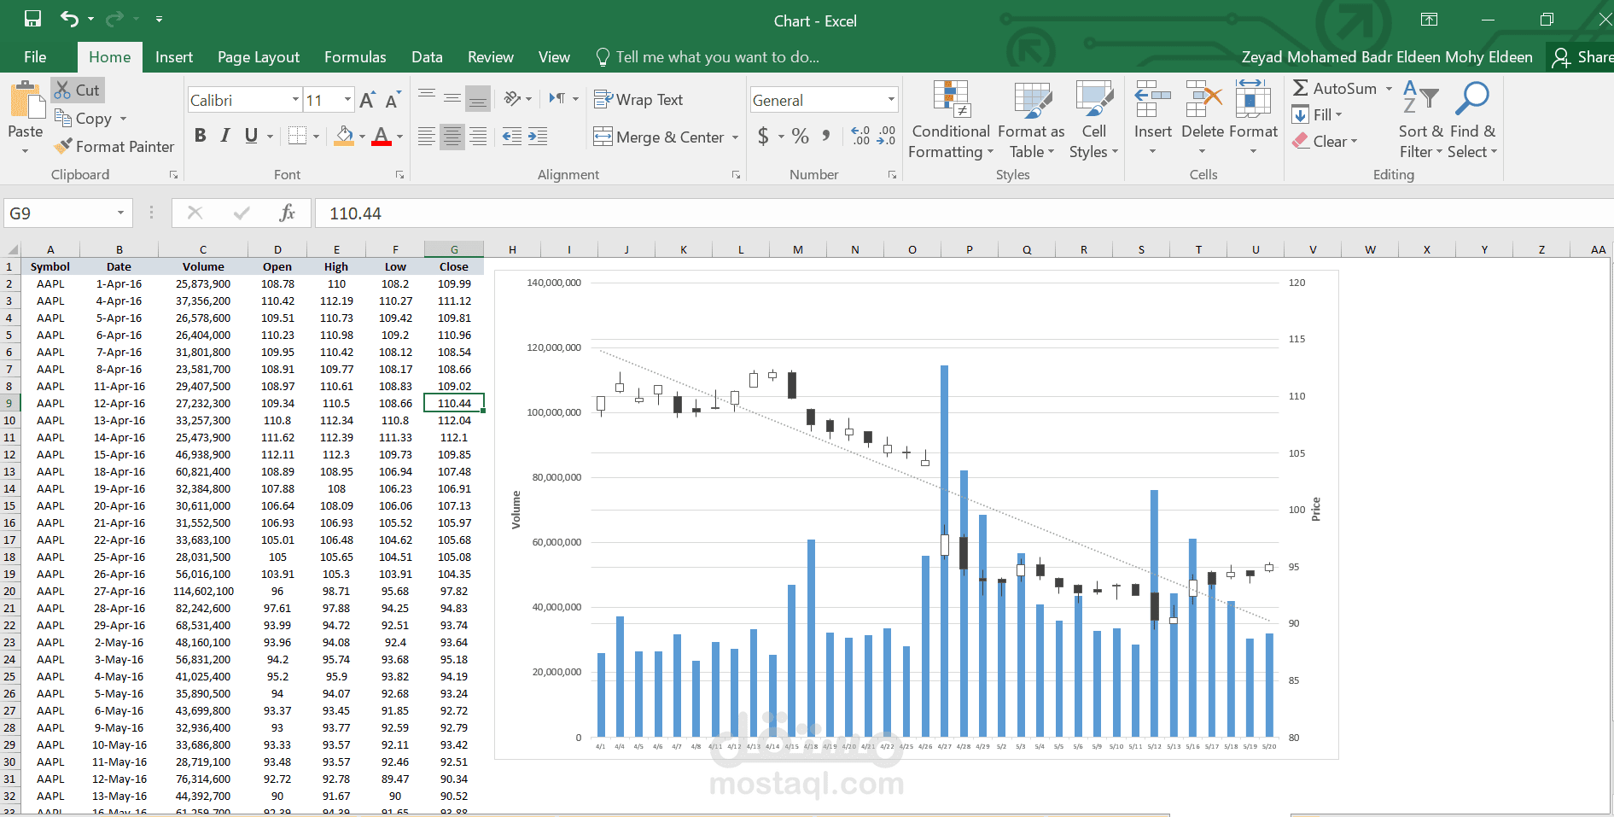Align text right icon
This screenshot has height=817, width=1614.
(478, 137)
